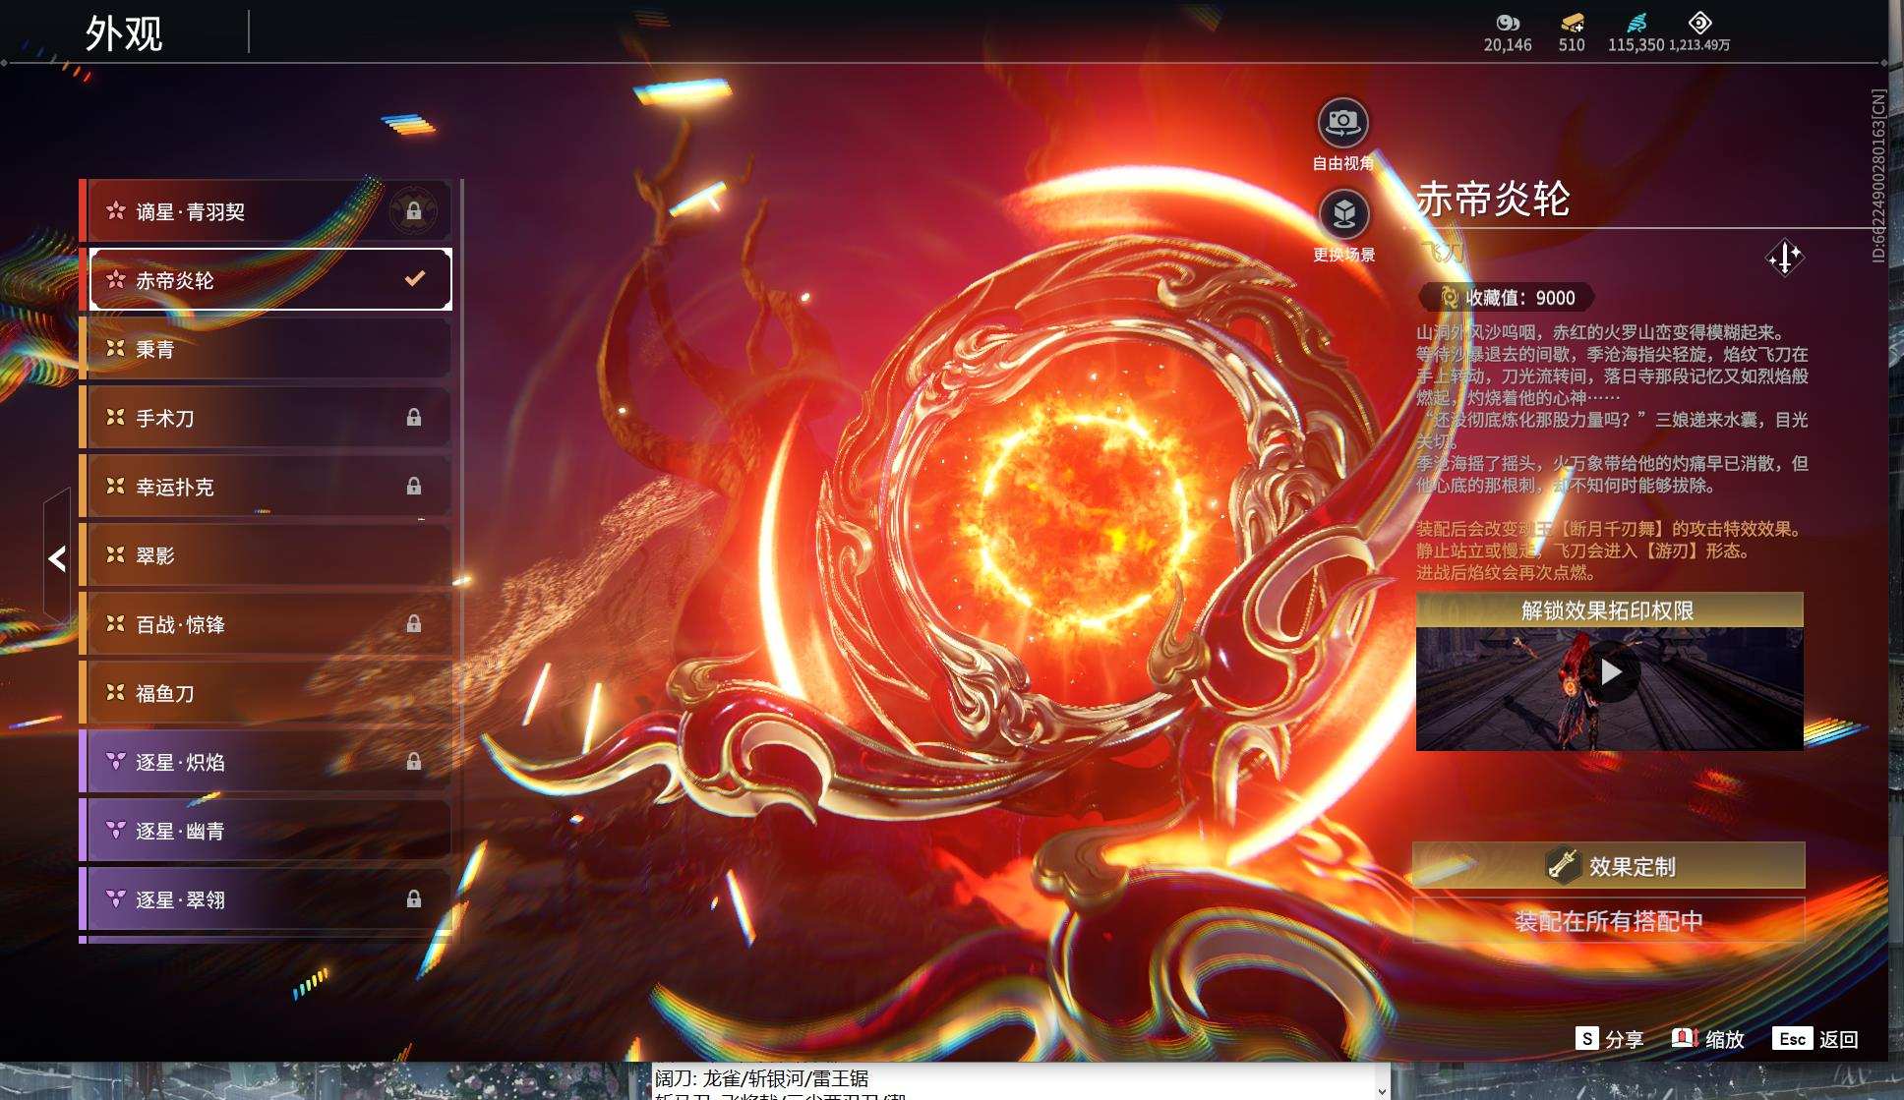This screenshot has height=1100, width=1904.
Task: Click the silver coin currency icon
Action: (x=1507, y=23)
